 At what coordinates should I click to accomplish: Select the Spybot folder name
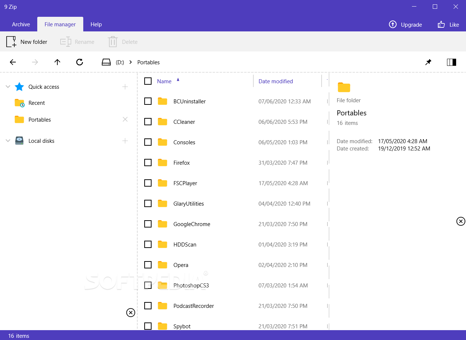coord(182,326)
